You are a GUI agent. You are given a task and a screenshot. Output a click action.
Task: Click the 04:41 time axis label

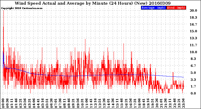coord(38,103)
